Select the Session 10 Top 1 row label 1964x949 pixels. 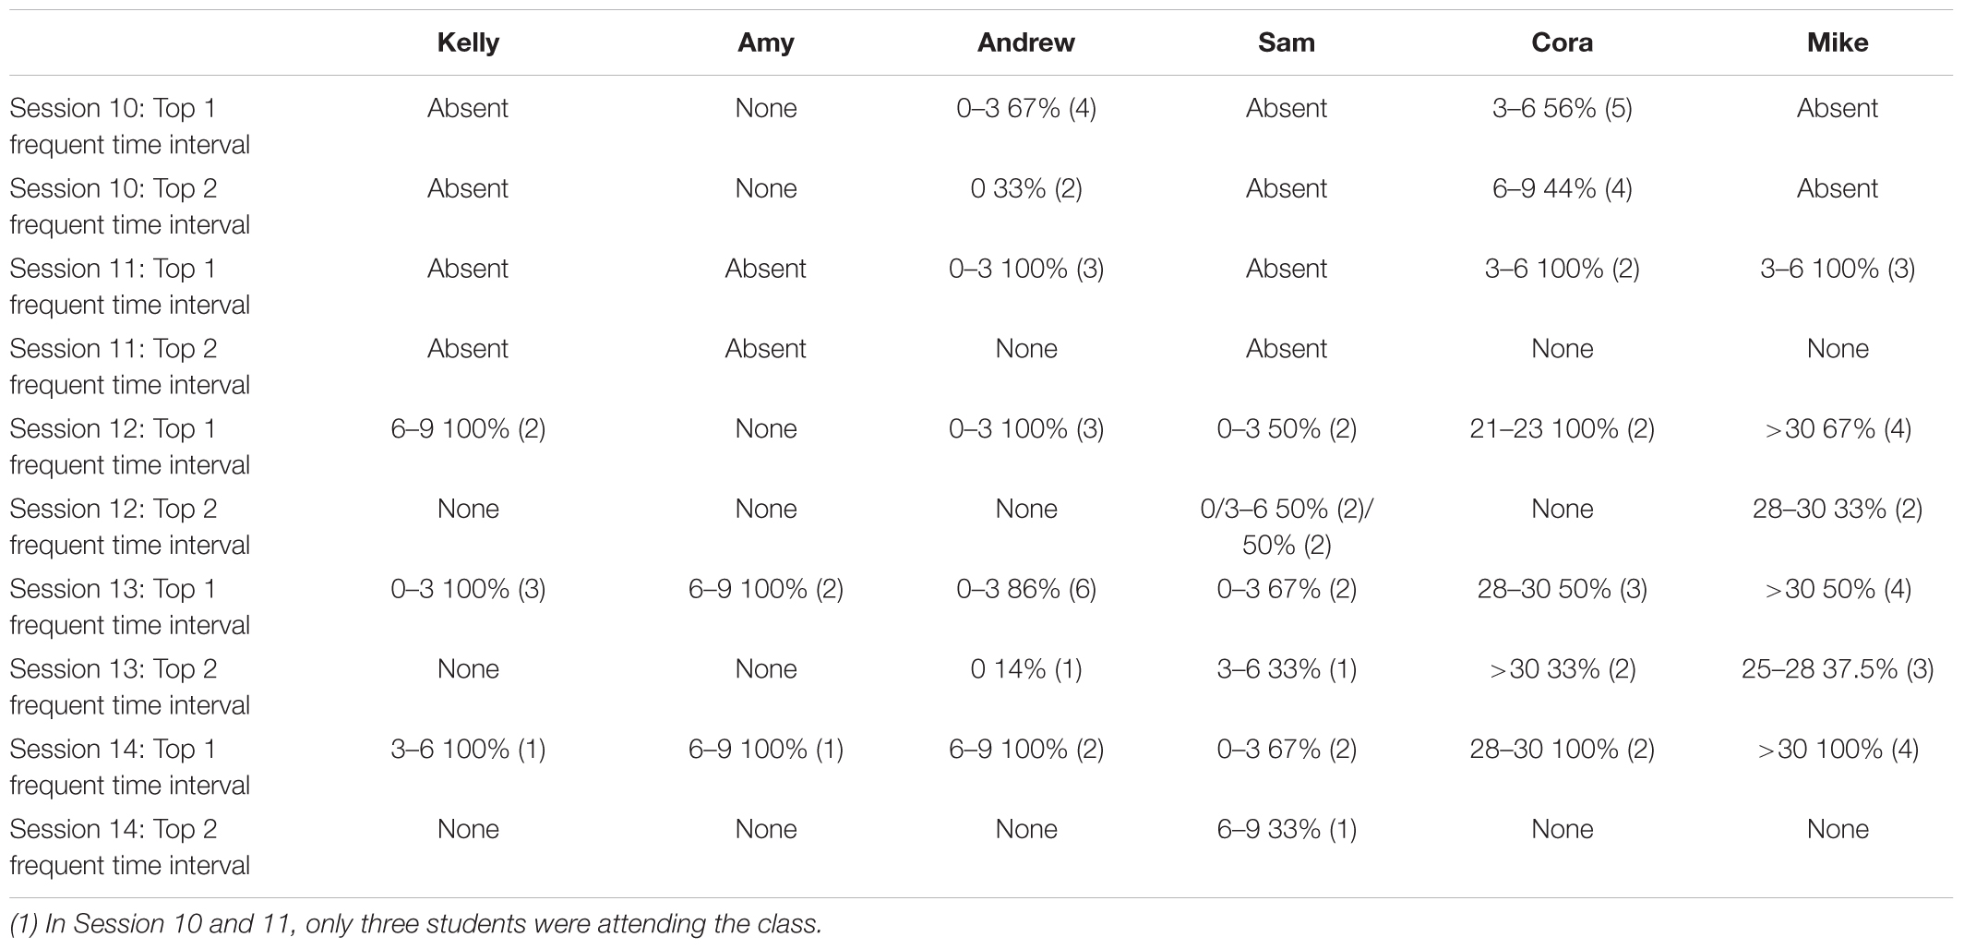[x=130, y=126]
